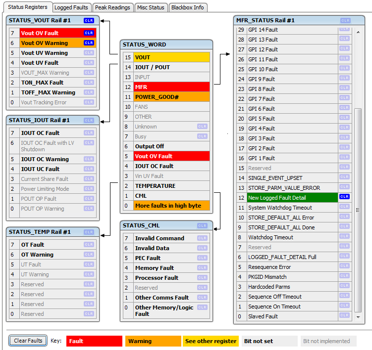Click the orange Warning key swatch
Image resolution: width=372 pixels, height=350 pixels.
[x=153, y=341]
